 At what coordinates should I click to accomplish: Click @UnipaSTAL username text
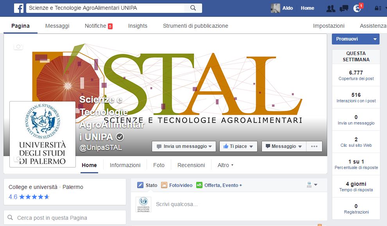pyautogui.click(x=101, y=148)
